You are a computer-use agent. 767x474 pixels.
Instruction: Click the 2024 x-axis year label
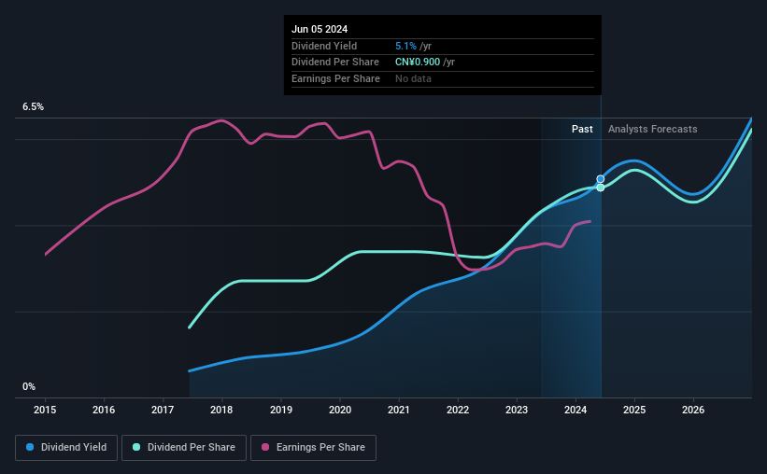575,410
